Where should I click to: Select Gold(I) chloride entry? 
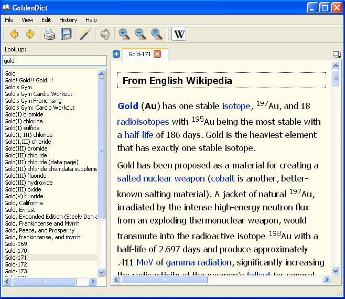pos(50,121)
